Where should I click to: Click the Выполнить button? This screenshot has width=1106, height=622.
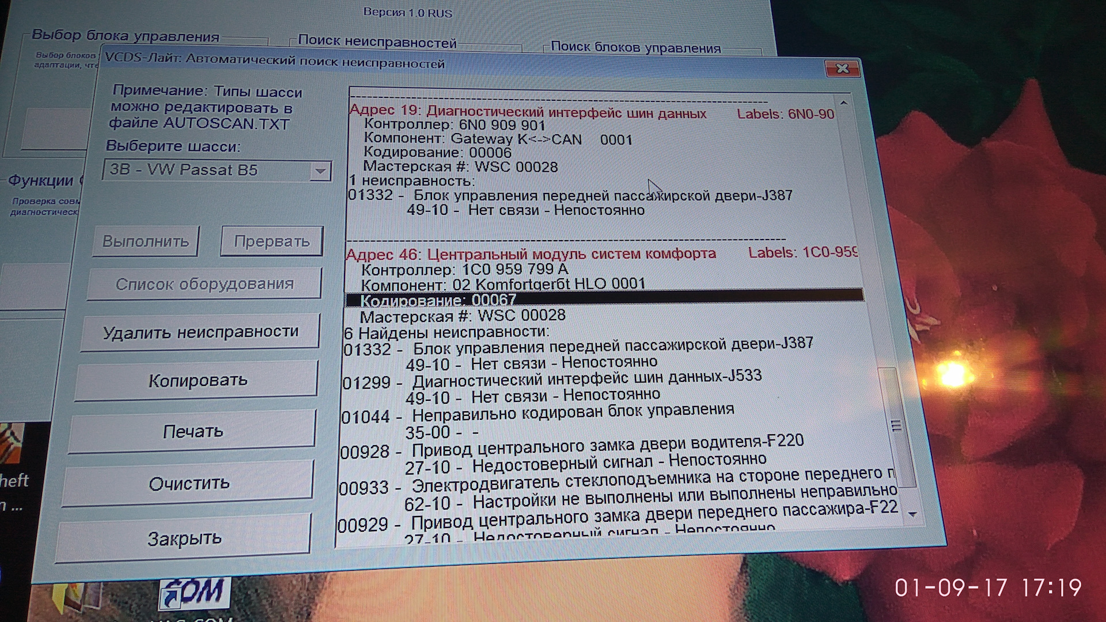tap(146, 241)
